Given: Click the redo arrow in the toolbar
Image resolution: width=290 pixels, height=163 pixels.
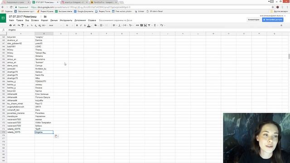Looking at the screenshot, I should coord(19,25).
